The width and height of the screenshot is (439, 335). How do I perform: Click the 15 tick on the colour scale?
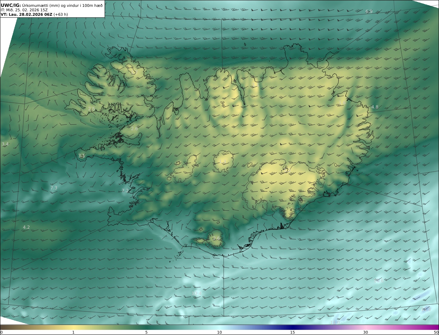pyautogui.click(x=293, y=332)
